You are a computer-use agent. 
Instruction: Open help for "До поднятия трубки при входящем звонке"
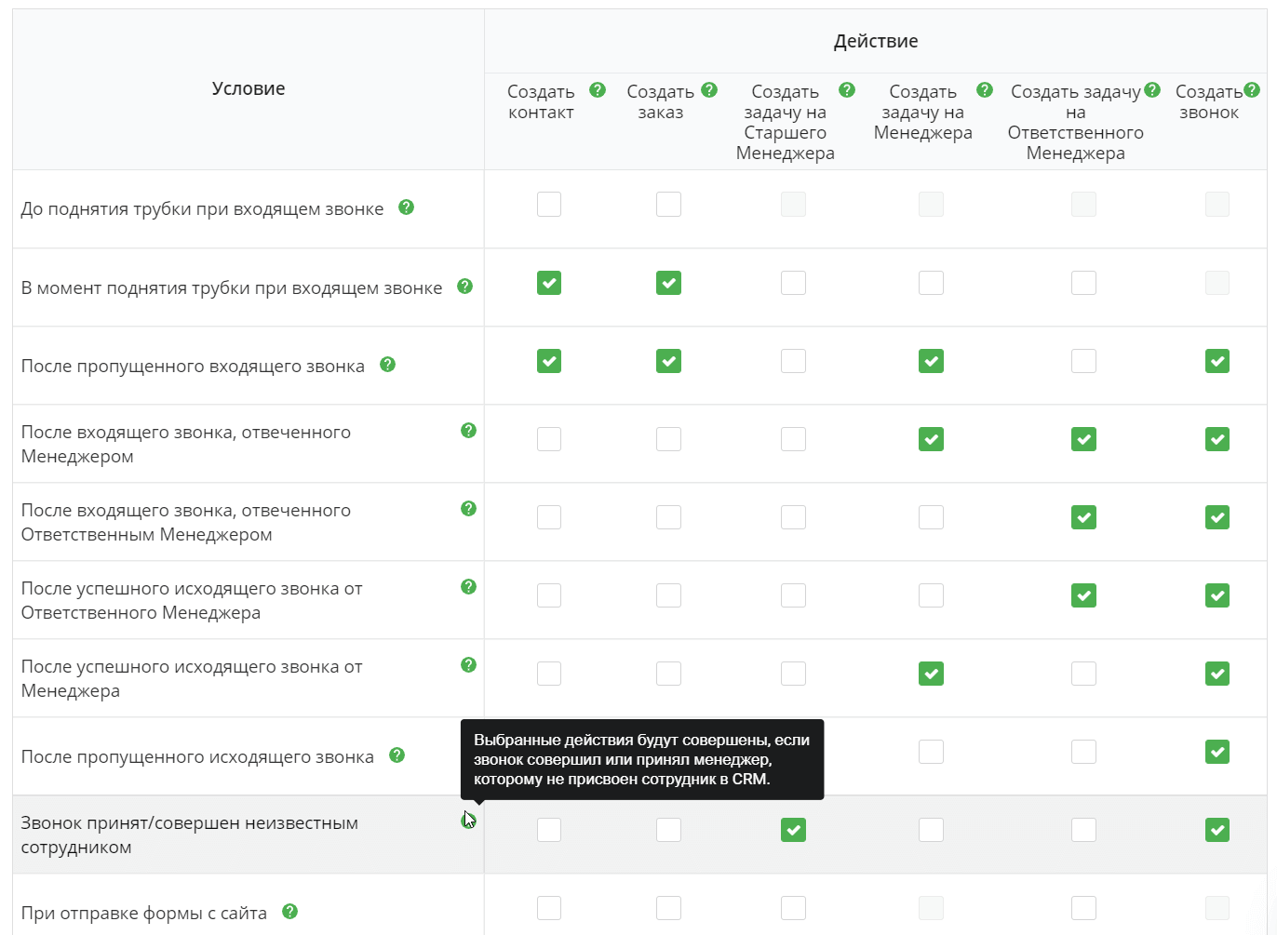(x=406, y=207)
